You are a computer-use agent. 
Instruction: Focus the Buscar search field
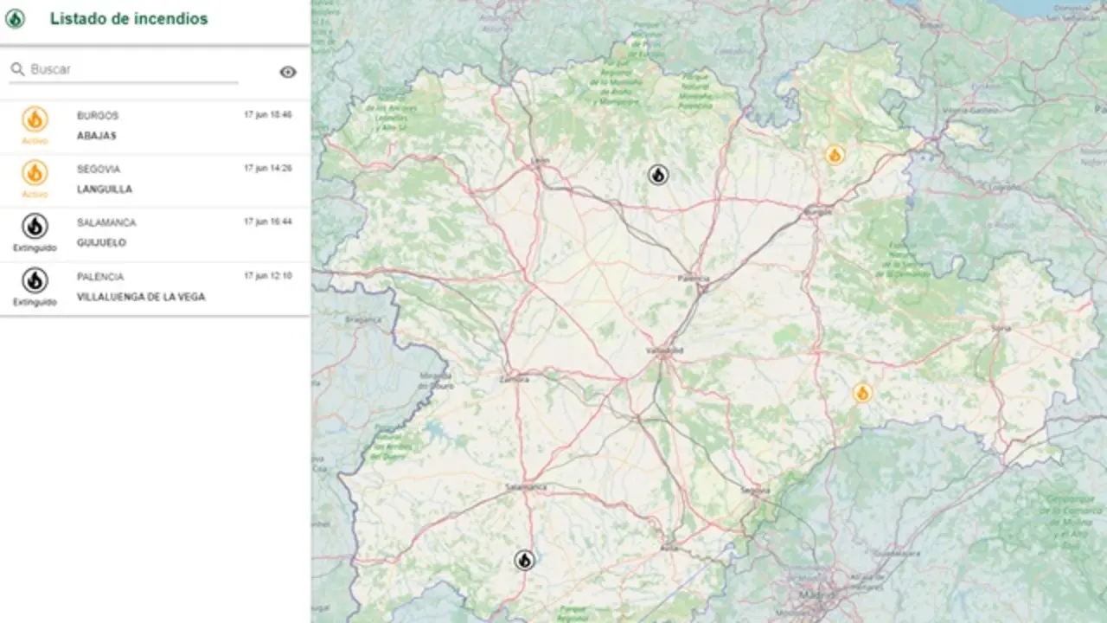(130, 69)
